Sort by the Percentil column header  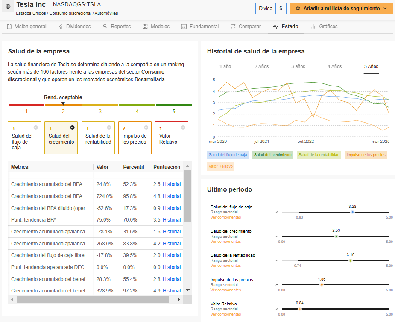click(x=134, y=167)
